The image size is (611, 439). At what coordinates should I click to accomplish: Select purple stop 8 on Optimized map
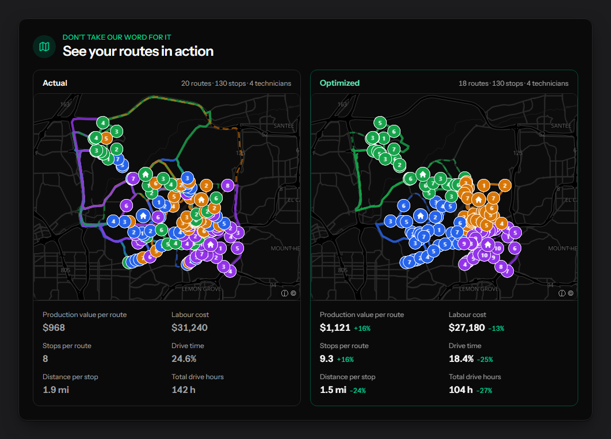[501, 267]
